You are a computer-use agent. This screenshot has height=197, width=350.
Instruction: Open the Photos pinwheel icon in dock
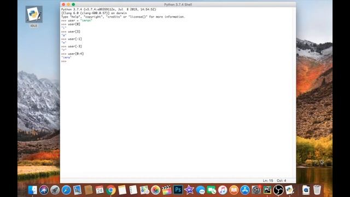point(155,190)
